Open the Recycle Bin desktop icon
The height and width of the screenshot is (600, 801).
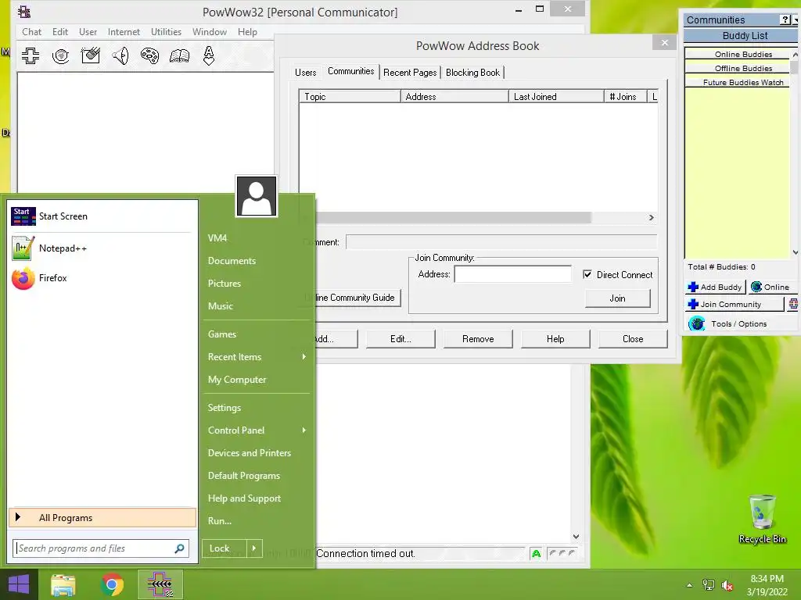tap(762, 520)
